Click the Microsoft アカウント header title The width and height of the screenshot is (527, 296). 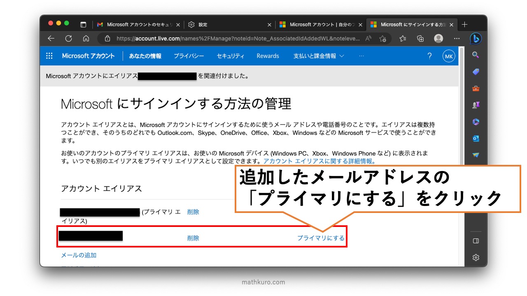tap(88, 56)
